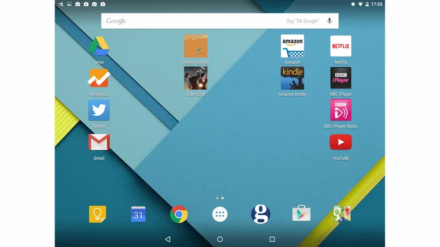Tap the picture notification icon in the status bar
Viewport: 440px width, 247px height.
coord(69,4)
